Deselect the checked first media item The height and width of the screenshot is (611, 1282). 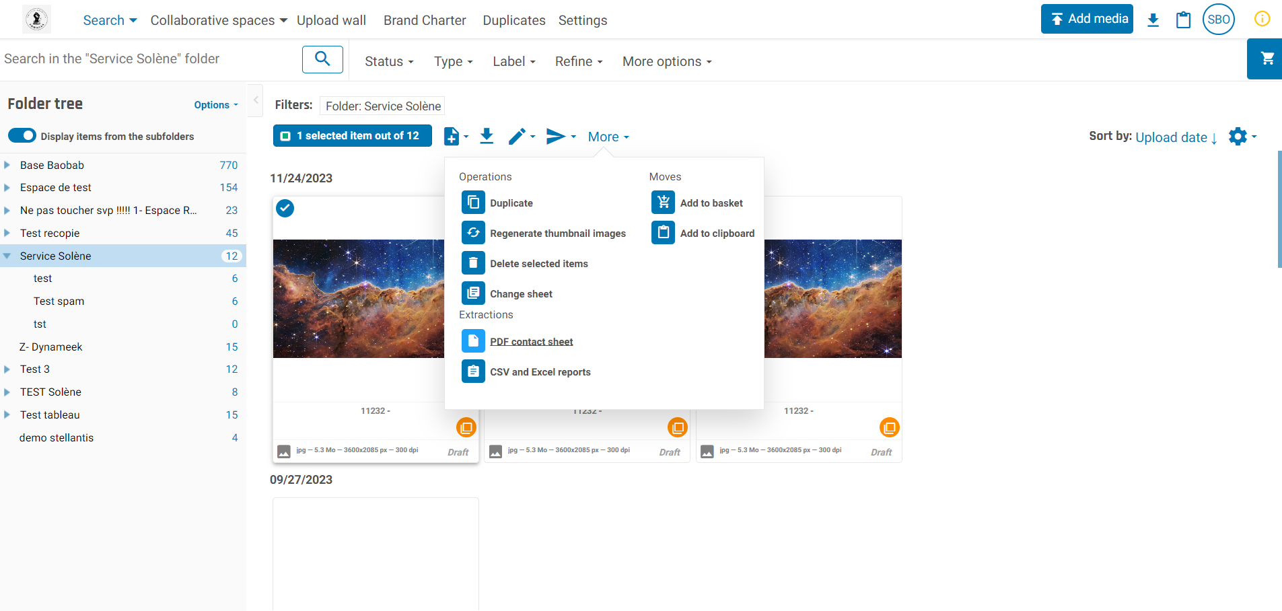[285, 209]
